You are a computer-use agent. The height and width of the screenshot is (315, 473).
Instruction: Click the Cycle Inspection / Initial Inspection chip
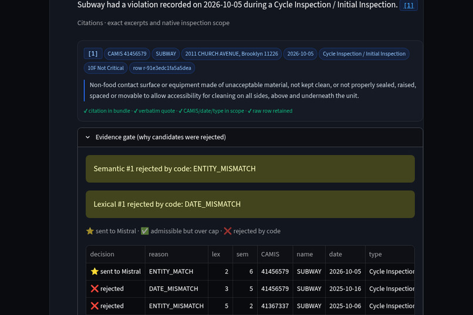pos(364,54)
